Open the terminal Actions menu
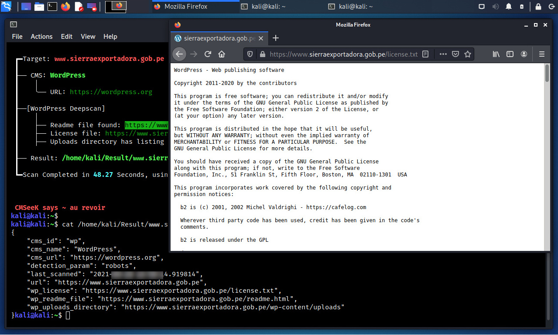The width and height of the screenshot is (558, 335). (x=41, y=37)
